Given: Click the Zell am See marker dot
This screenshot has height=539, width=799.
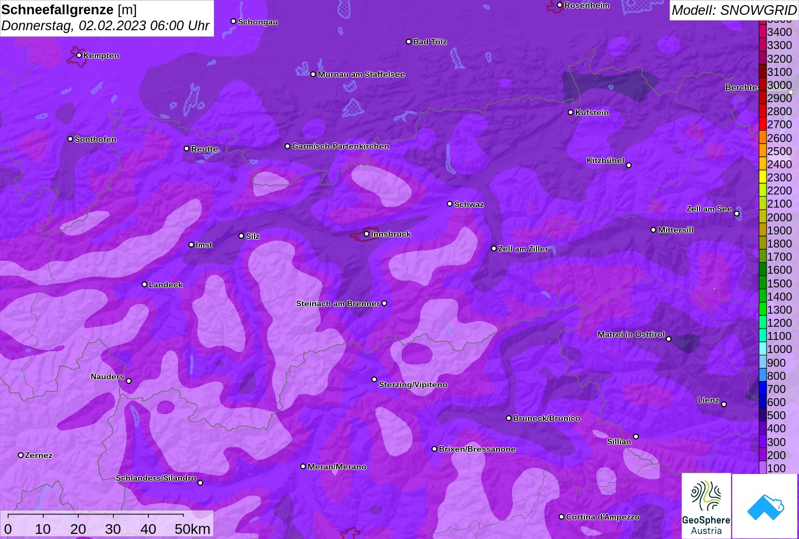Looking at the screenshot, I should click(x=737, y=214).
